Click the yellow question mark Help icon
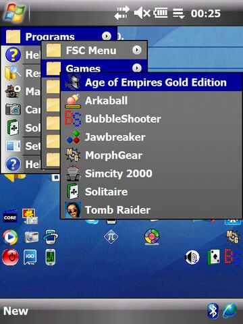 coord(13,55)
